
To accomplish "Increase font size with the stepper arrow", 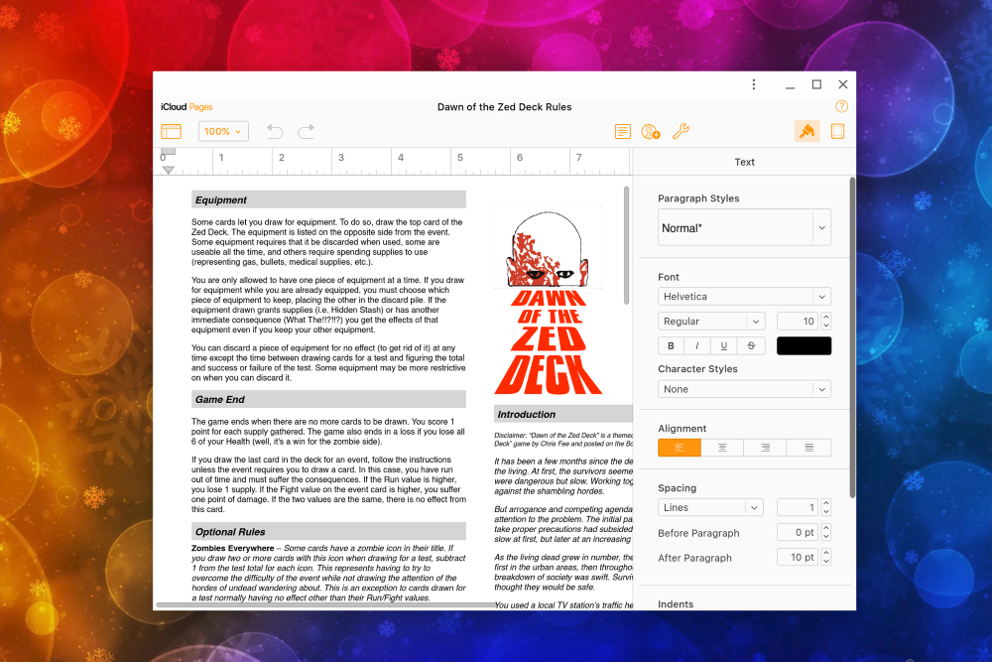I will tap(826, 317).
